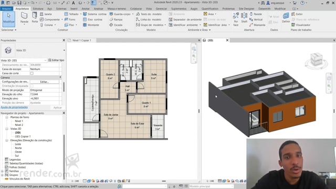The width and height of the screenshot is (336, 189).
Task: Click the Elevação do olho value field
Action: tap(45, 94)
